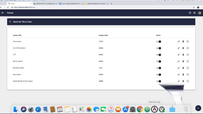Toggle Active switch for My fun lesson

tap(159, 61)
